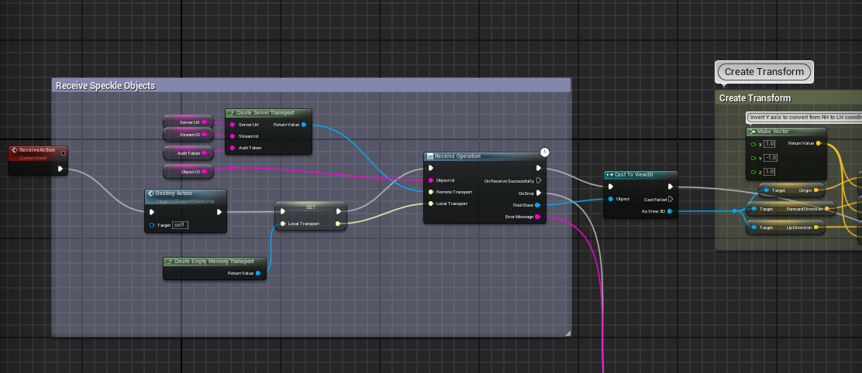The image size is (862, 373).
Task: Click the ForwardDirection output pin
Action: [826, 209]
